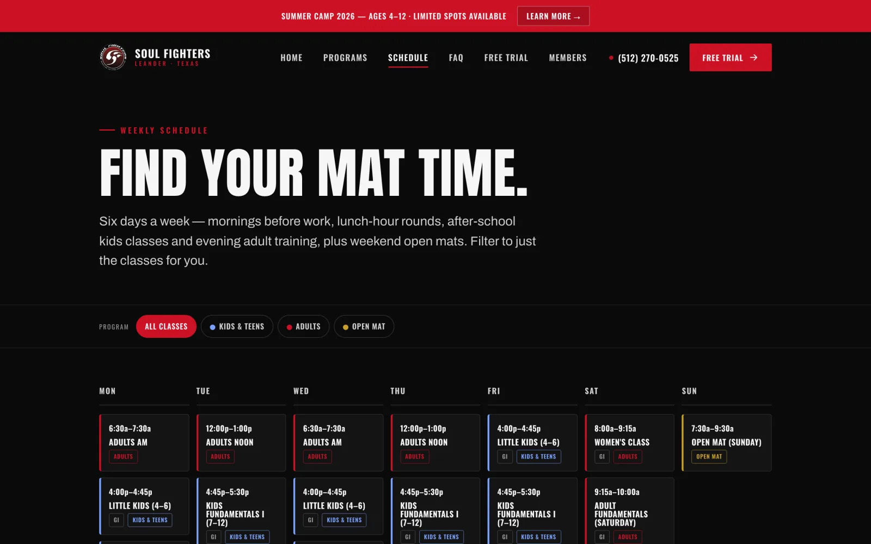Open Tuesday Kids Fundamentals I card

(241, 511)
